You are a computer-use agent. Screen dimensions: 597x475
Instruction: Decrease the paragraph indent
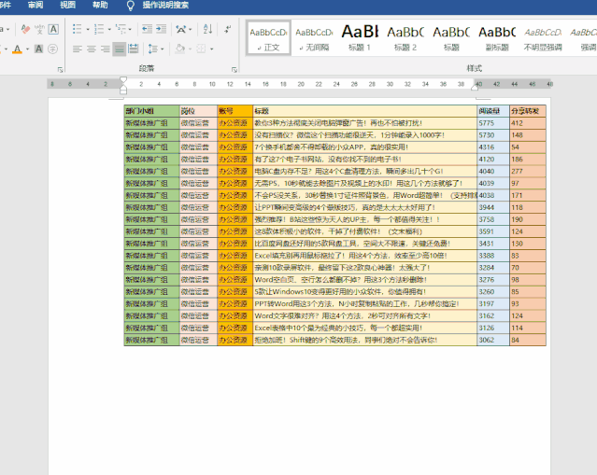(x=147, y=29)
